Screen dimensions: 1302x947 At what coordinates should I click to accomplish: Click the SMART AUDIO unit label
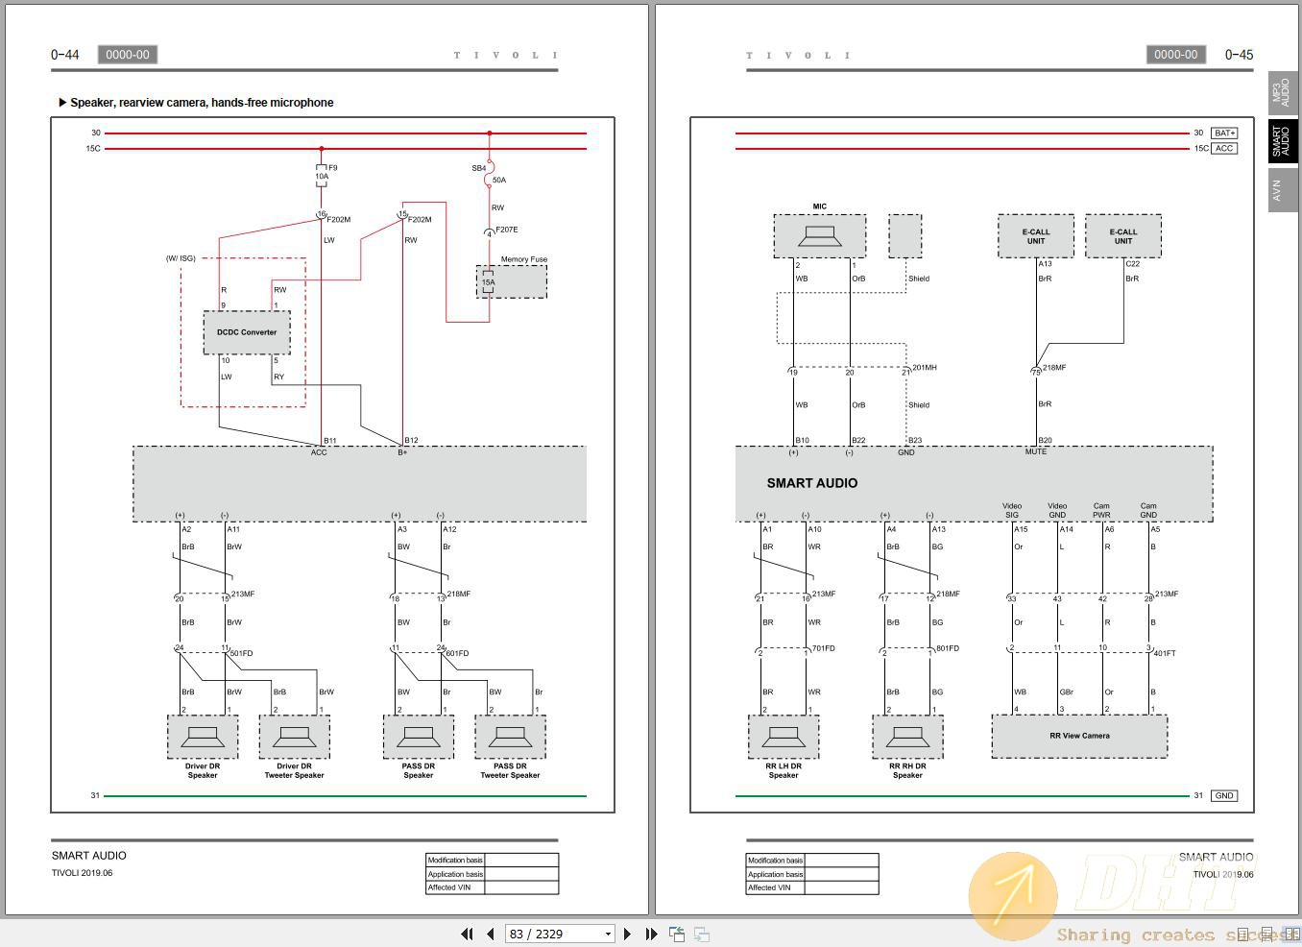[x=812, y=483]
